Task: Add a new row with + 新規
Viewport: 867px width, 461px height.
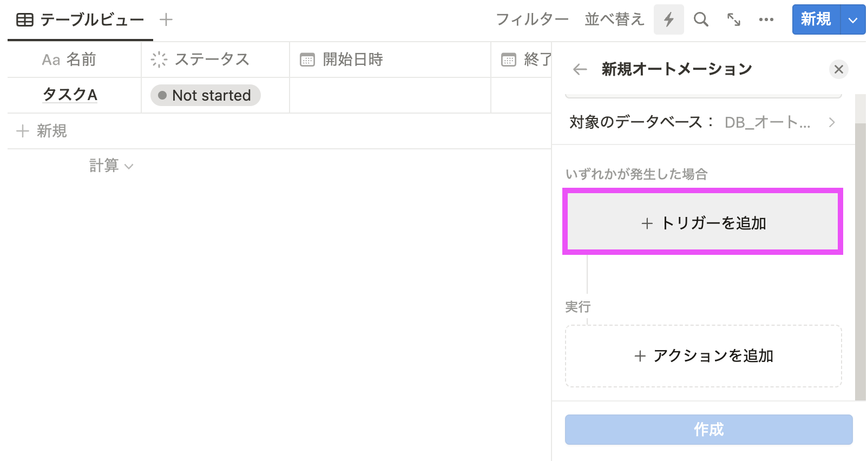Action: click(x=42, y=131)
